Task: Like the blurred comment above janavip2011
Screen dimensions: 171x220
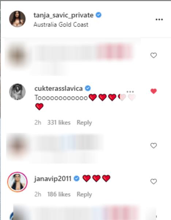Action: [153, 145]
